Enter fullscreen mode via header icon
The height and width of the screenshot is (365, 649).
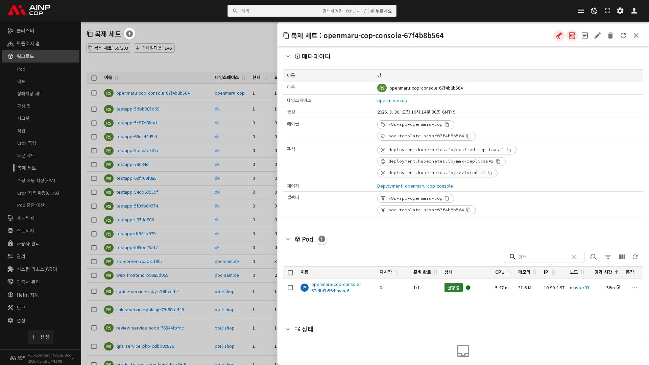(608, 11)
